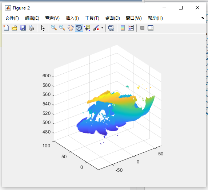
Task: Print the figure using the printer icon
Action: pos(31,28)
